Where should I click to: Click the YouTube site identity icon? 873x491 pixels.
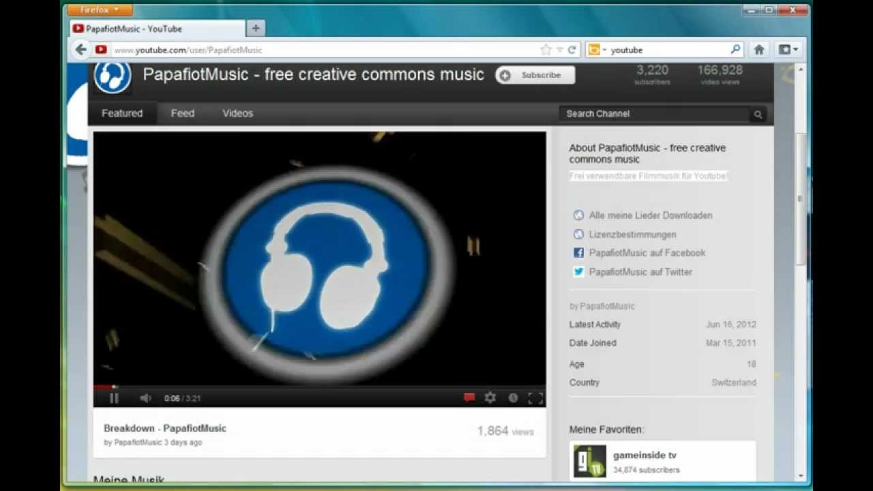pos(101,50)
